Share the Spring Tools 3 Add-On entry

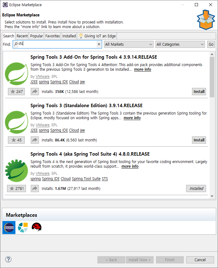pyautogui.click(x=35, y=91)
